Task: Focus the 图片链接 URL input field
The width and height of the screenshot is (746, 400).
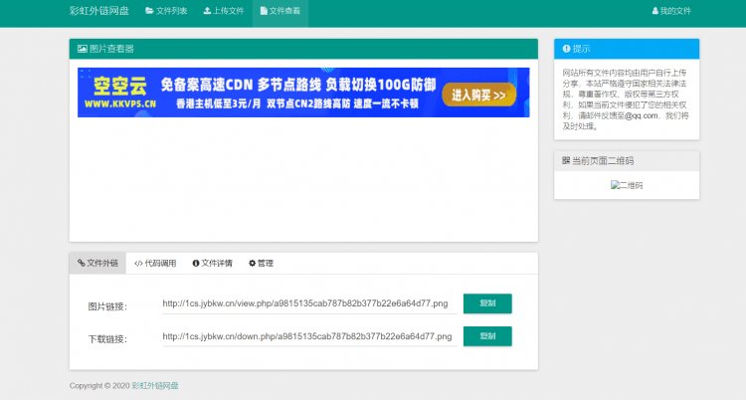Action: pyautogui.click(x=309, y=303)
